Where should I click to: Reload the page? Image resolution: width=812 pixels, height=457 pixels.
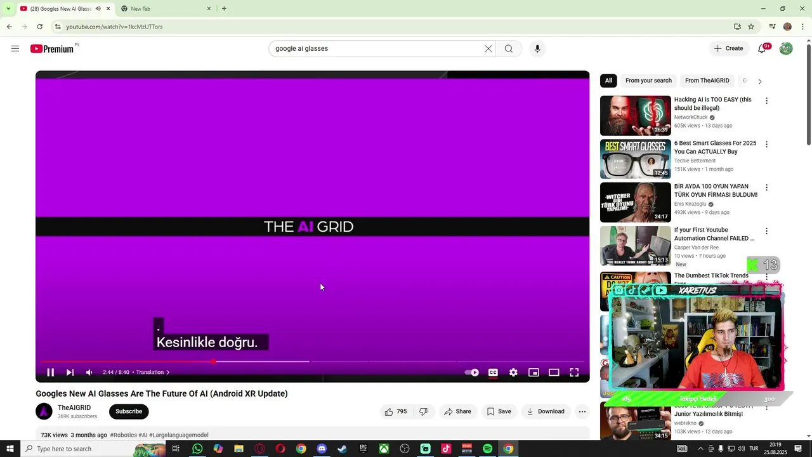coord(39,27)
